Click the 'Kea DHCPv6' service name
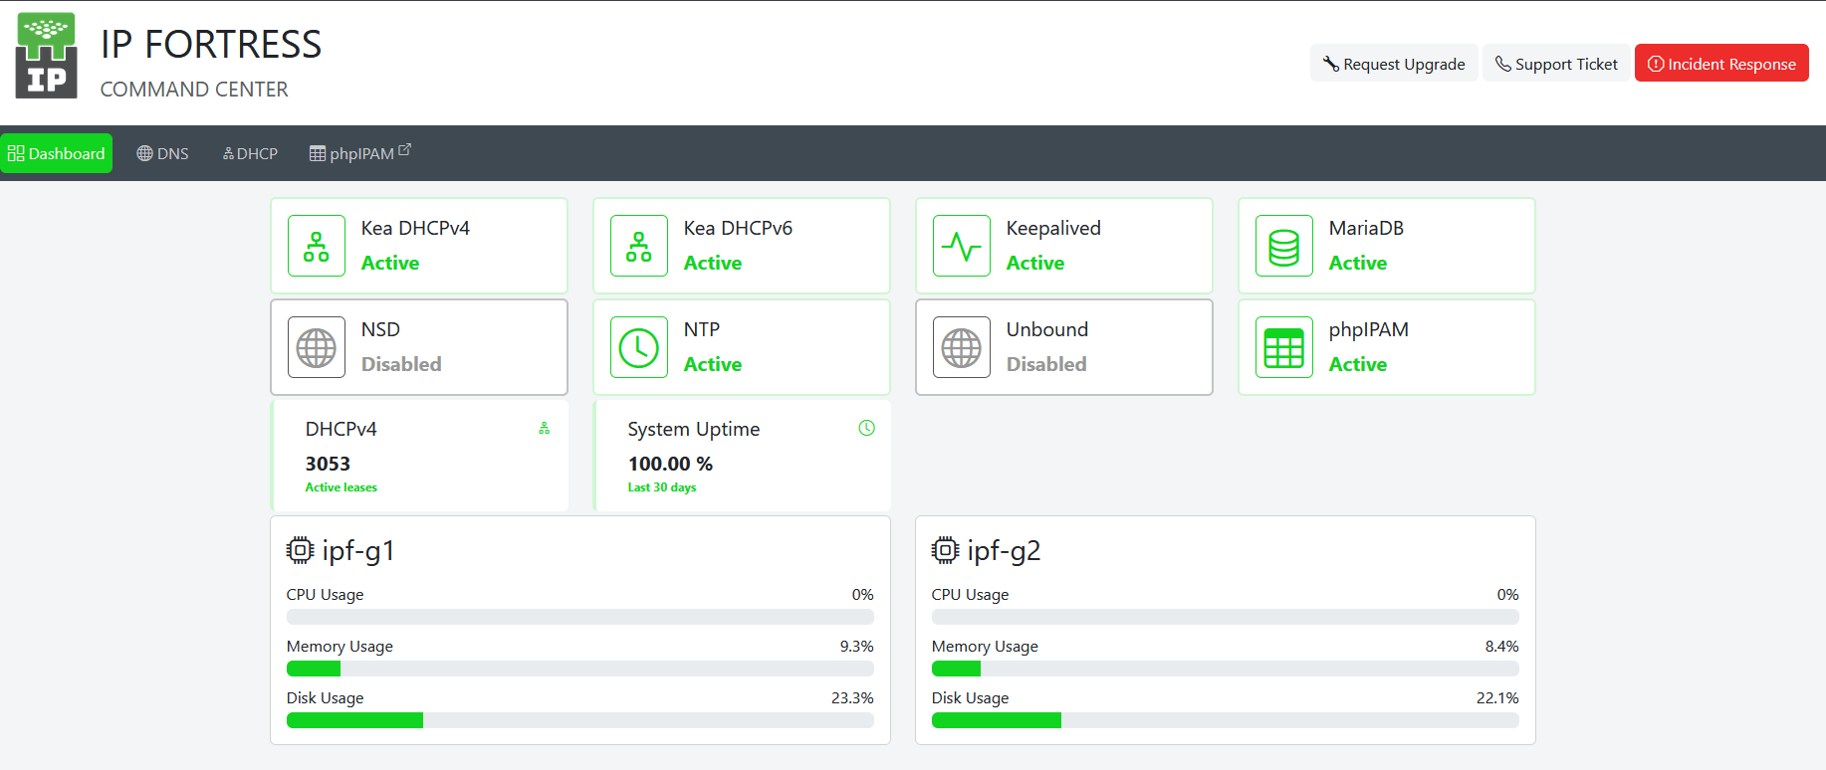 pos(738,228)
